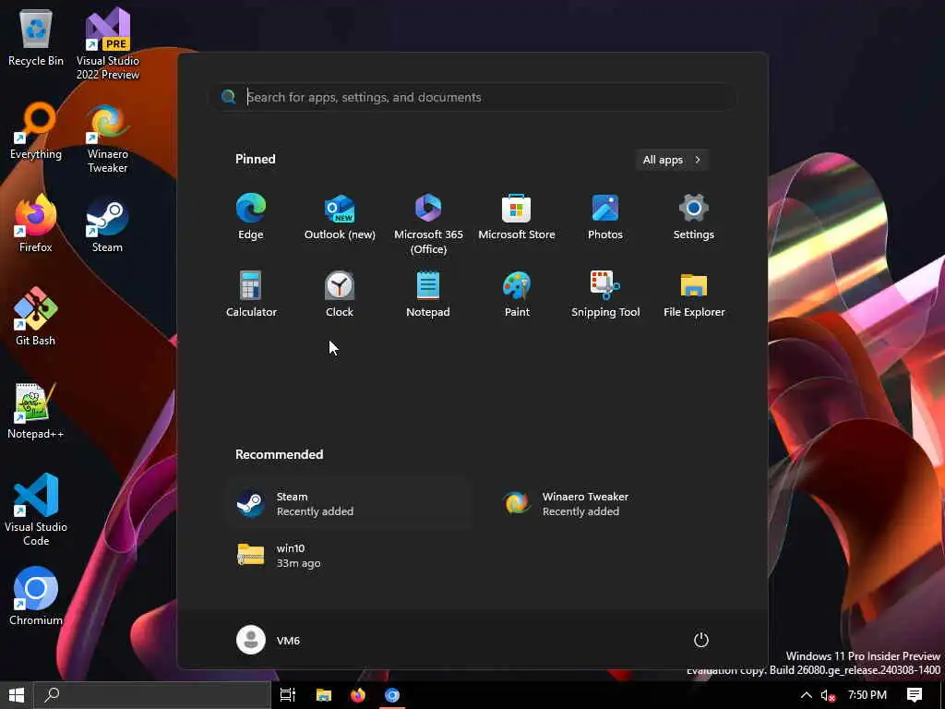Launch the Photos app
The height and width of the screenshot is (709, 945).
coord(605,217)
